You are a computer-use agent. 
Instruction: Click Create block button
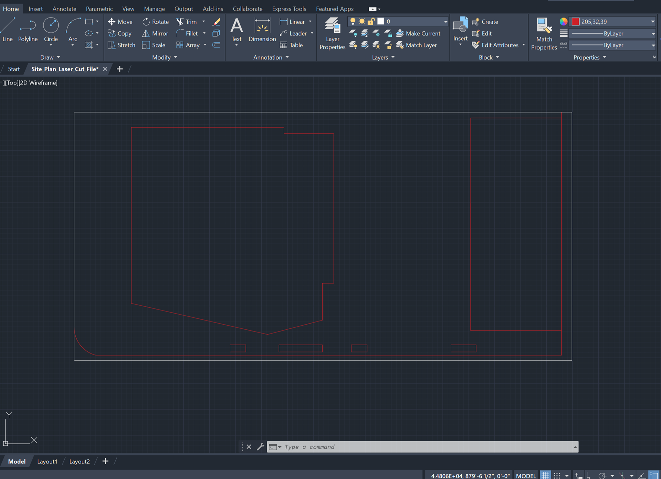[x=485, y=22]
